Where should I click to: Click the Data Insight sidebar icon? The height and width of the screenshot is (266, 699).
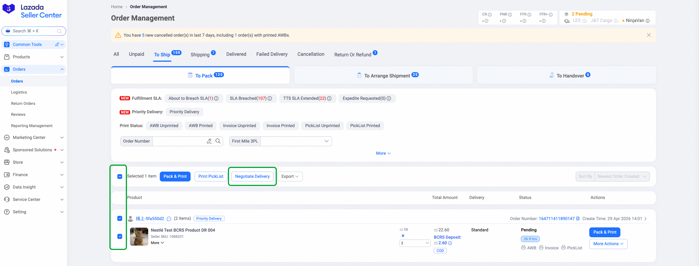point(7,187)
